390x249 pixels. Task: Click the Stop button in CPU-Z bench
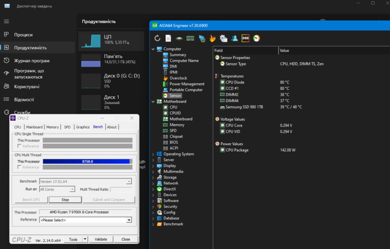[65, 200]
